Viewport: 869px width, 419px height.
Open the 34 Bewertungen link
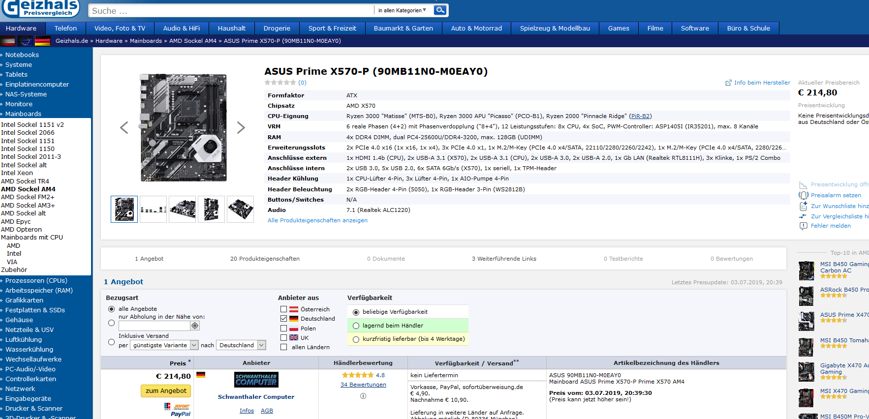point(363,385)
